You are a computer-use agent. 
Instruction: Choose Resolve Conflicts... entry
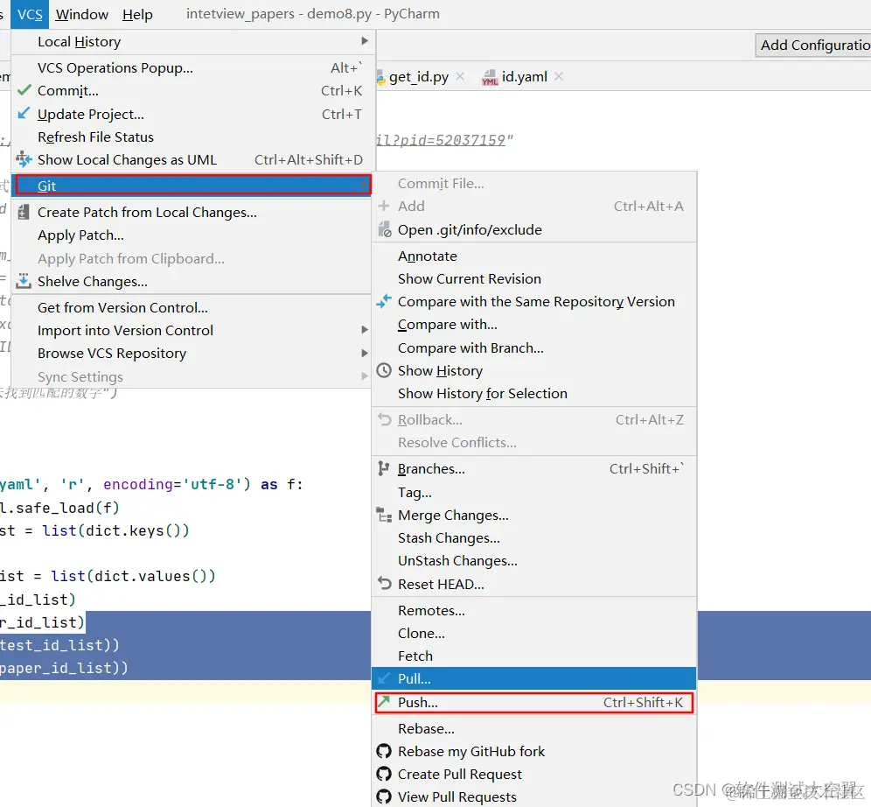click(533, 442)
